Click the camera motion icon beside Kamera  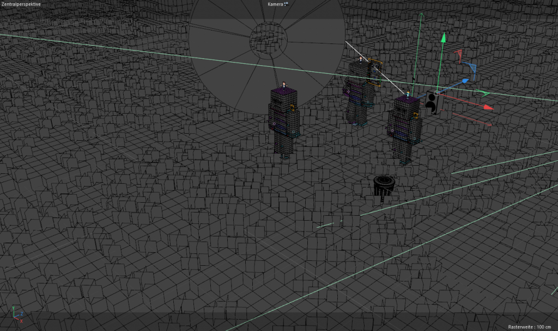[286, 4]
